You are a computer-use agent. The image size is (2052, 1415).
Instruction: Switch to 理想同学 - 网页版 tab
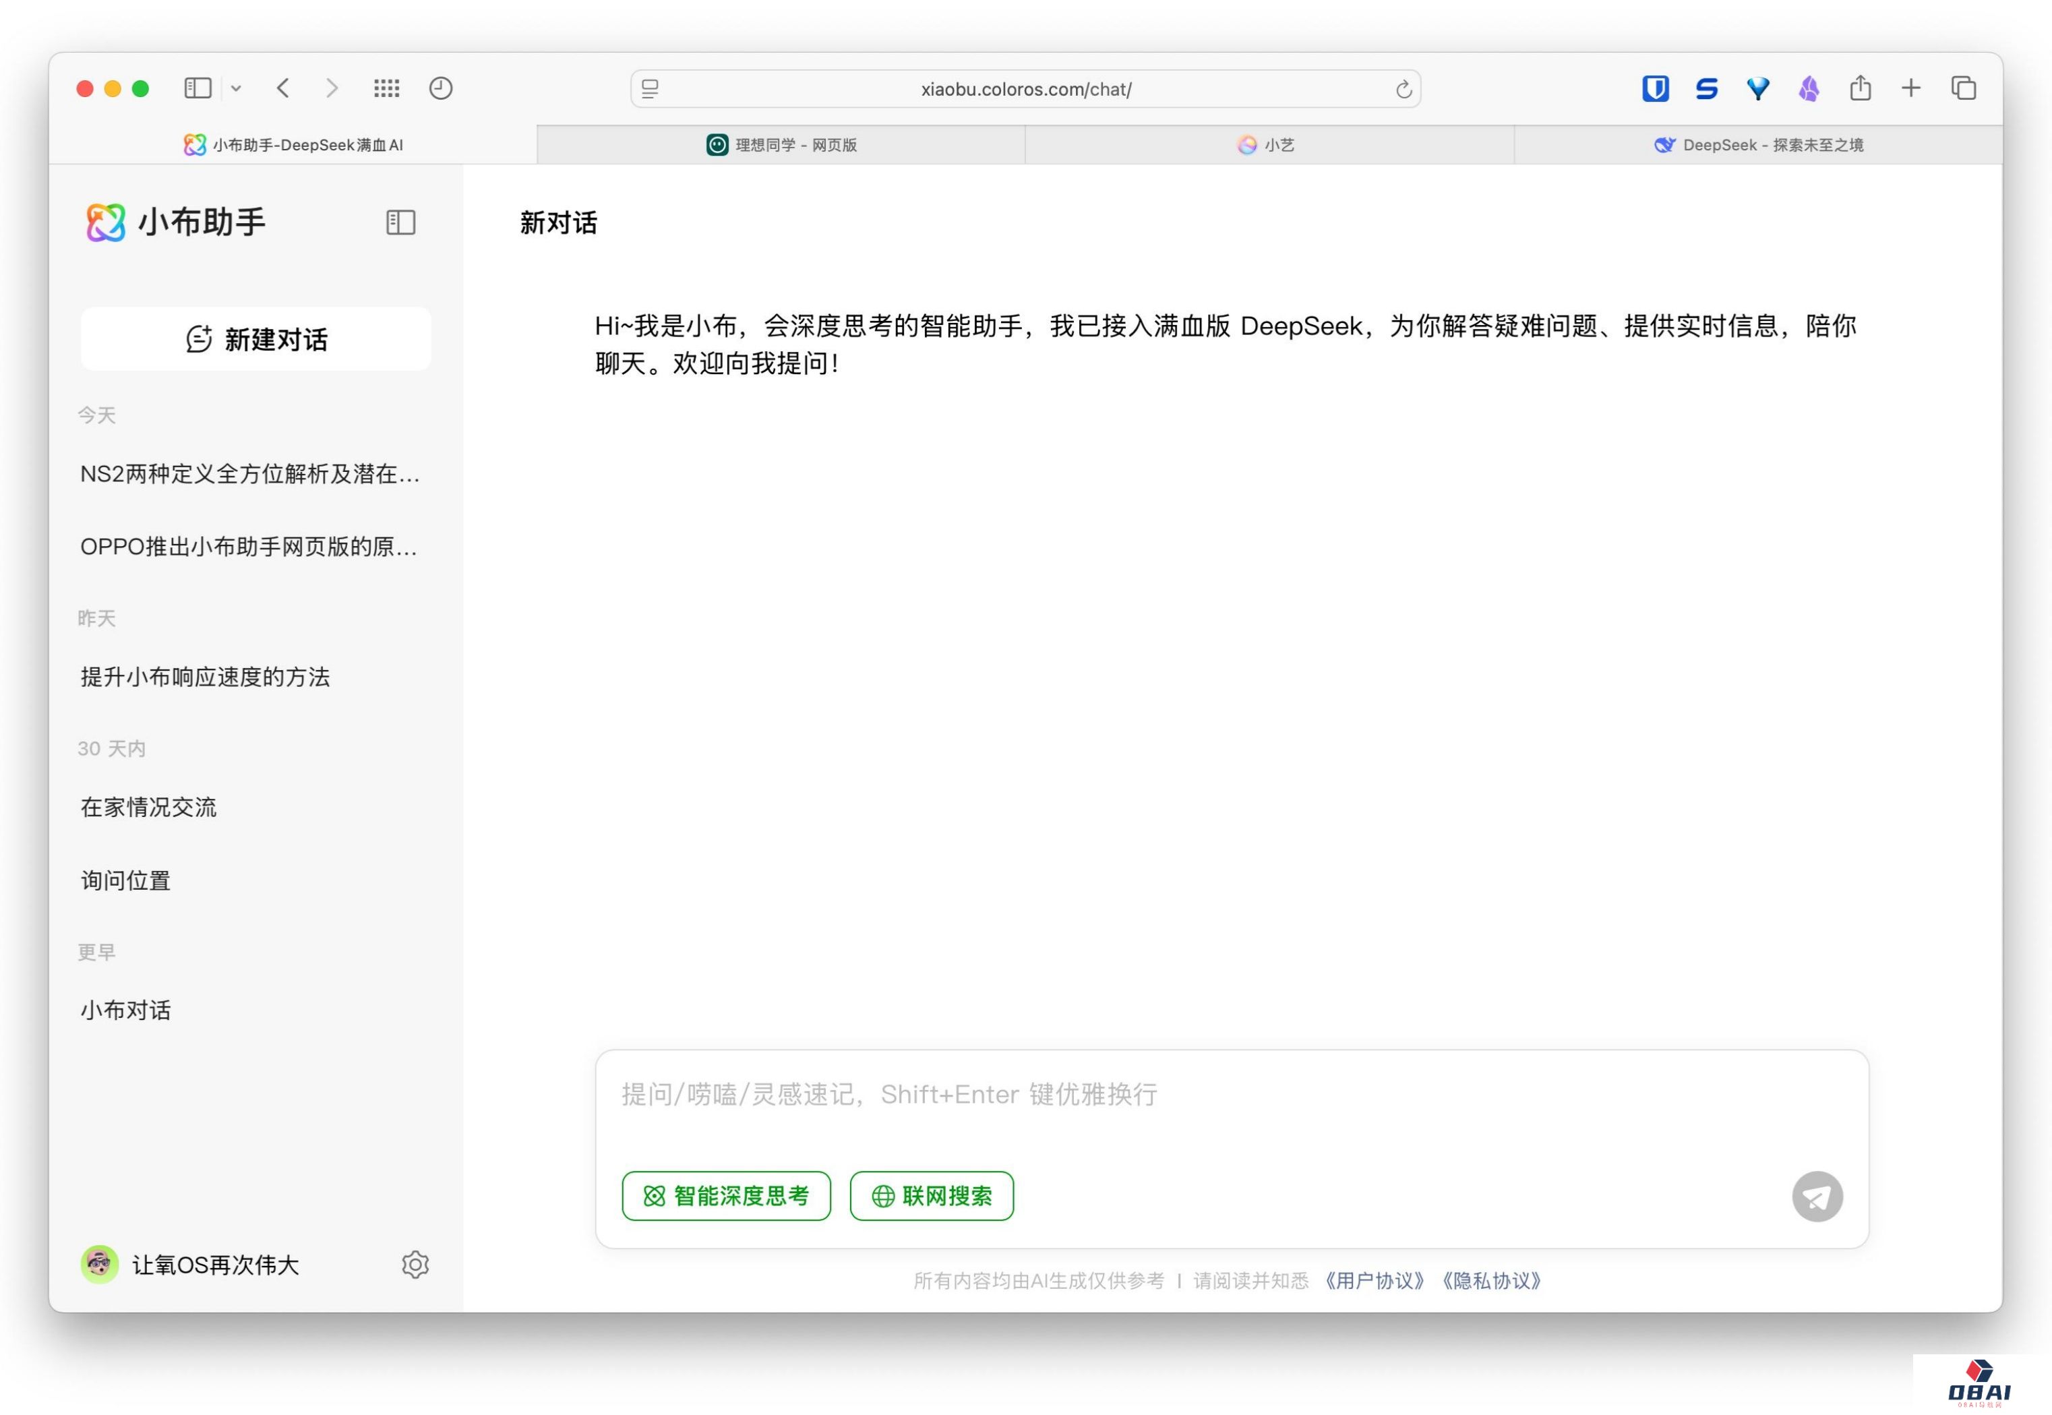(781, 146)
